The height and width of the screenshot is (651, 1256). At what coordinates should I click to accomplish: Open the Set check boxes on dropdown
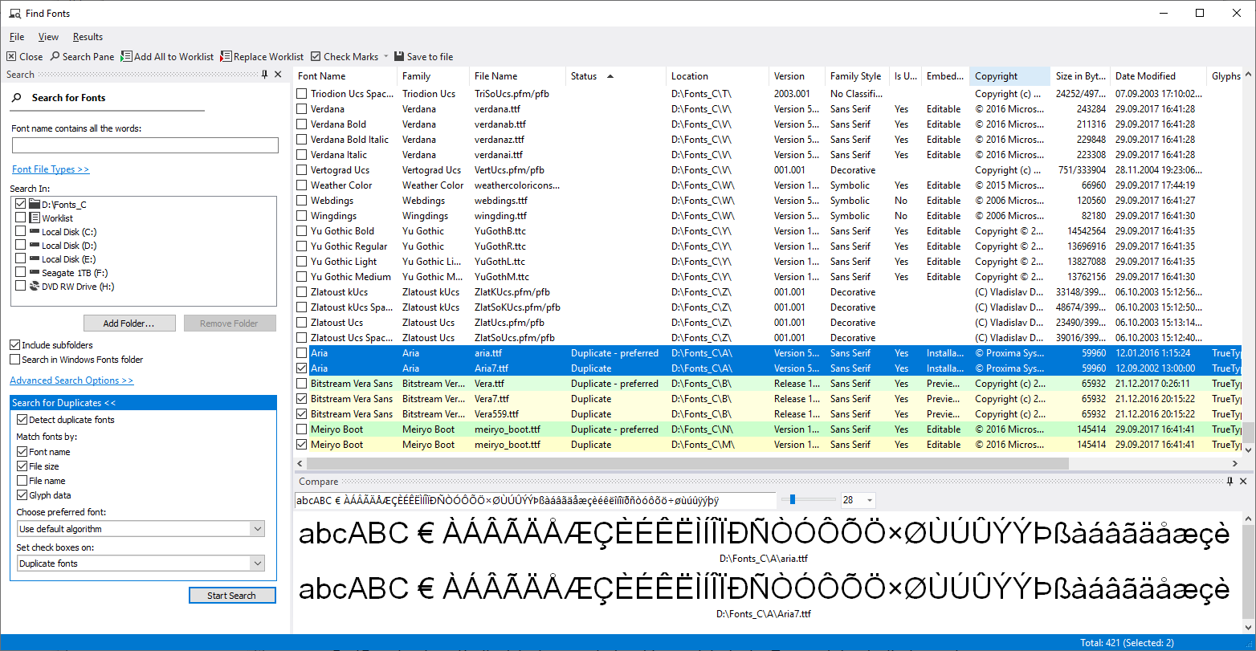(257, 564)
